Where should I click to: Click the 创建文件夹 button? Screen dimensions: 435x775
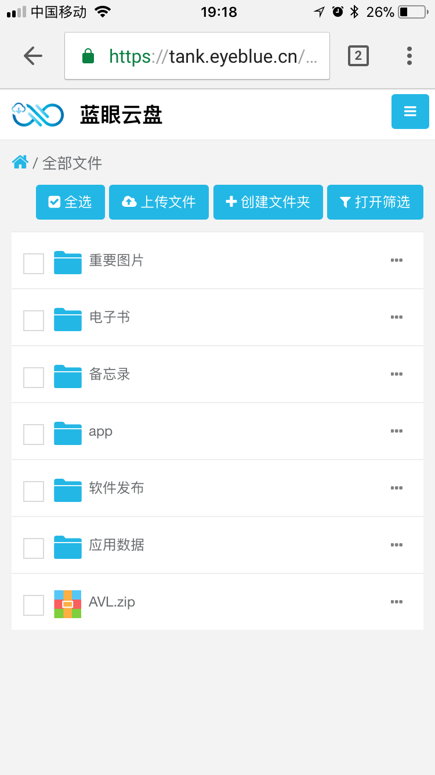coord(268,202)
